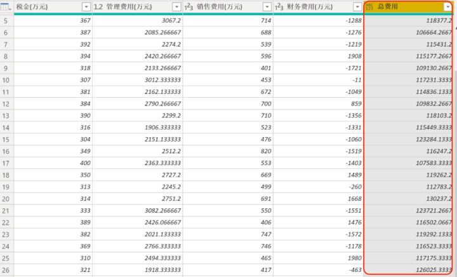Click management cost cell 1918.333333
457x277 pixels.
click(x=138, y=270)
